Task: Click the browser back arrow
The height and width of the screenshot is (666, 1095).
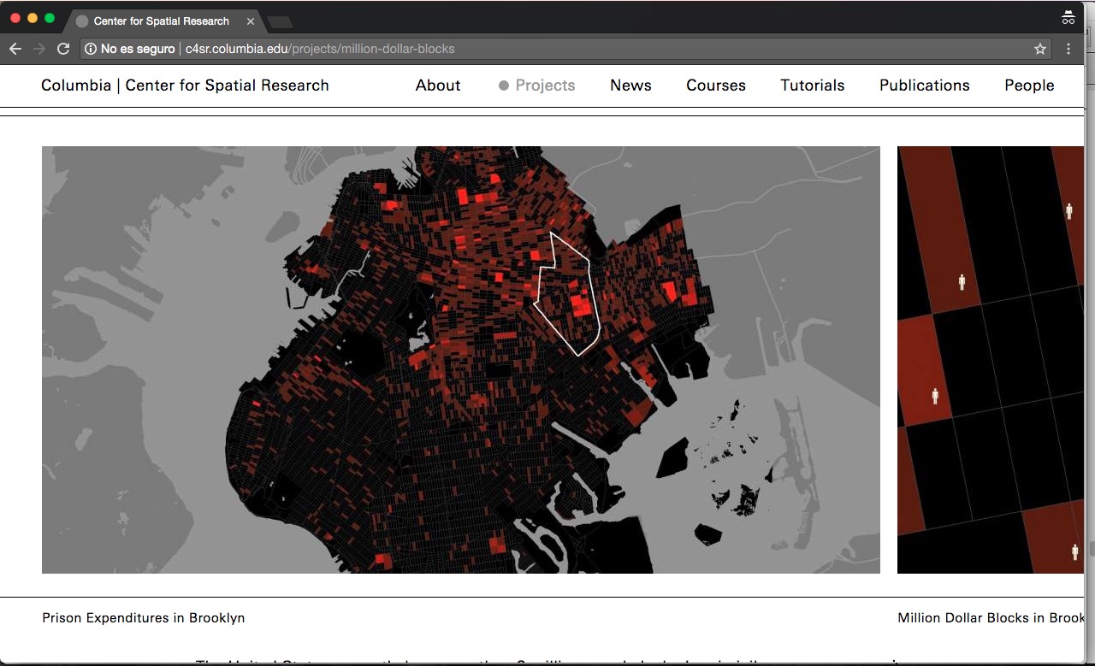Action: coord(15,49)
